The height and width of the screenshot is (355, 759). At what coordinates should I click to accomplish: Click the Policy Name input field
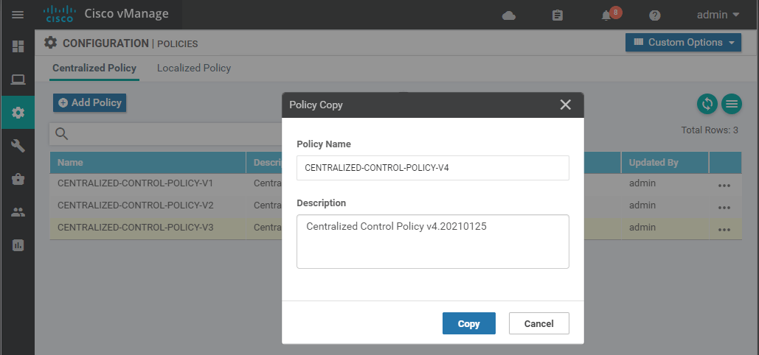[x=433, y=168]
